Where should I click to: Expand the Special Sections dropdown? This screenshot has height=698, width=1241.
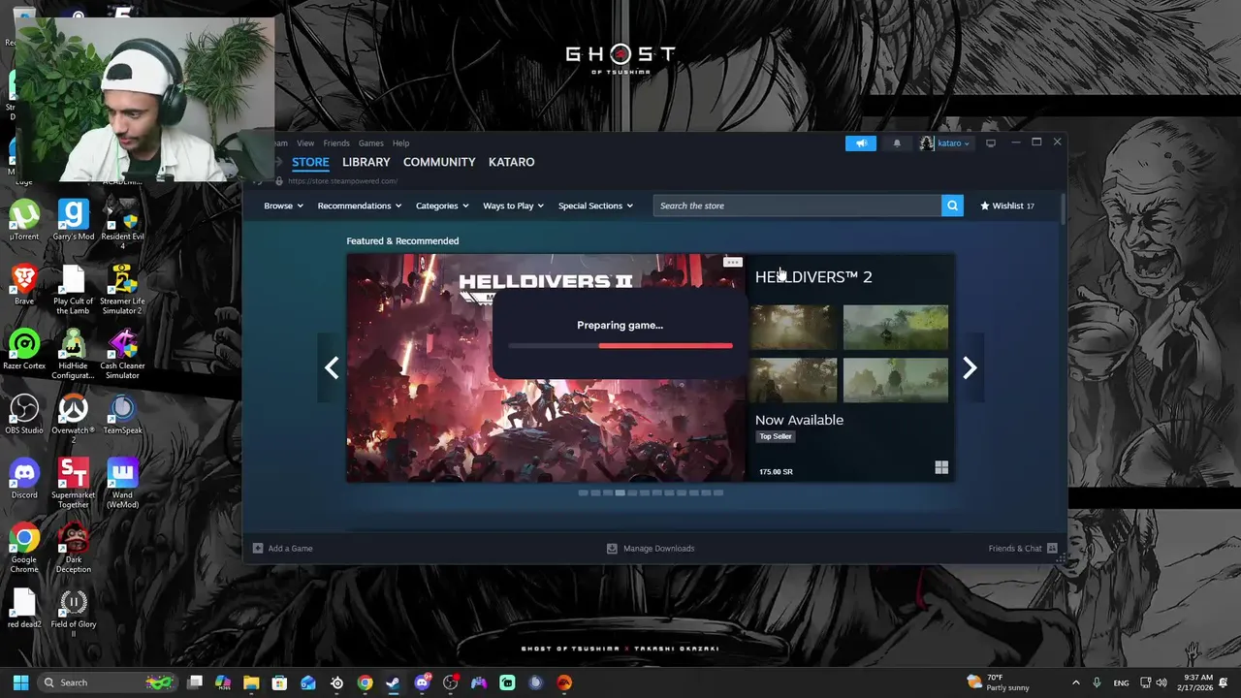(595, 206)
